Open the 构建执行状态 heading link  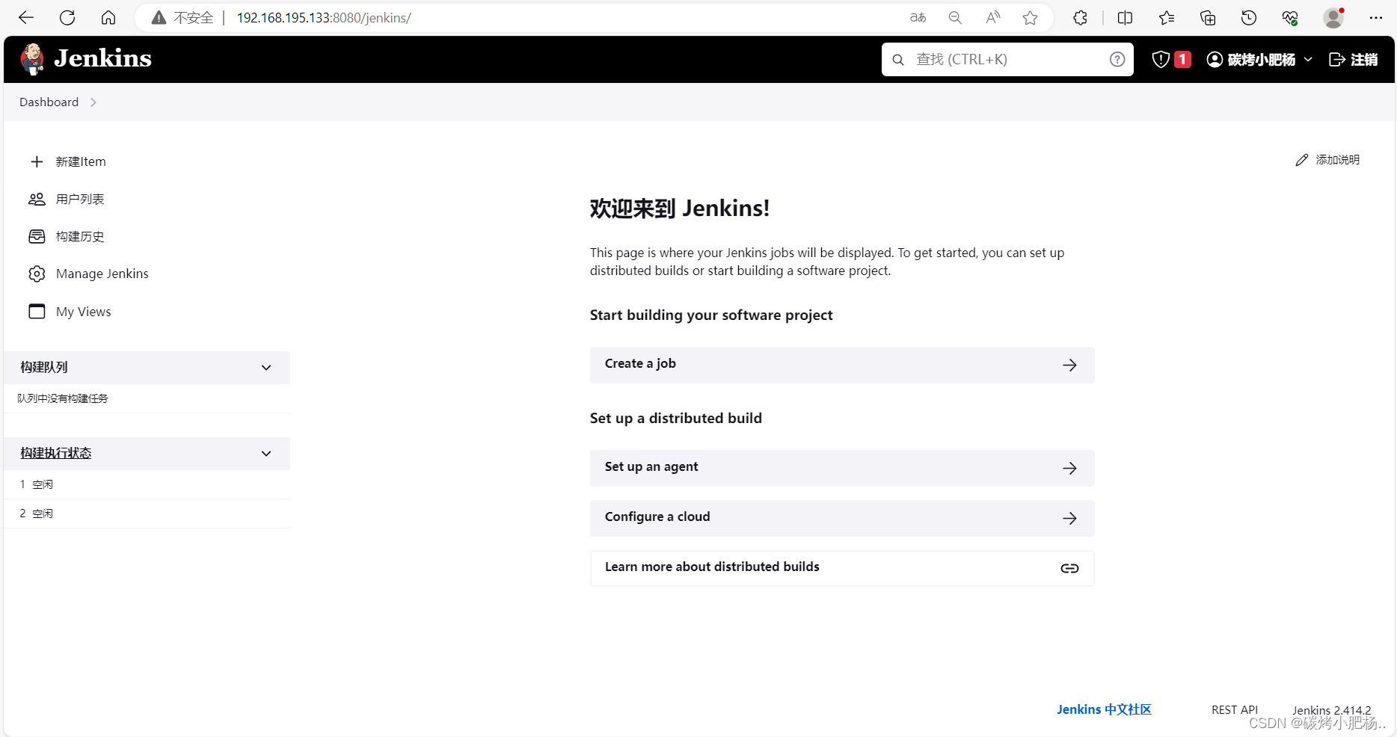tap(56, 453)
